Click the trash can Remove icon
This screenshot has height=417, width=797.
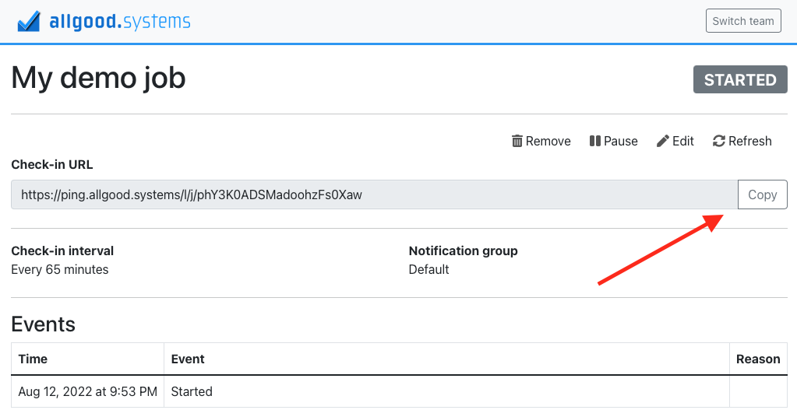click(x=517, y=141)
